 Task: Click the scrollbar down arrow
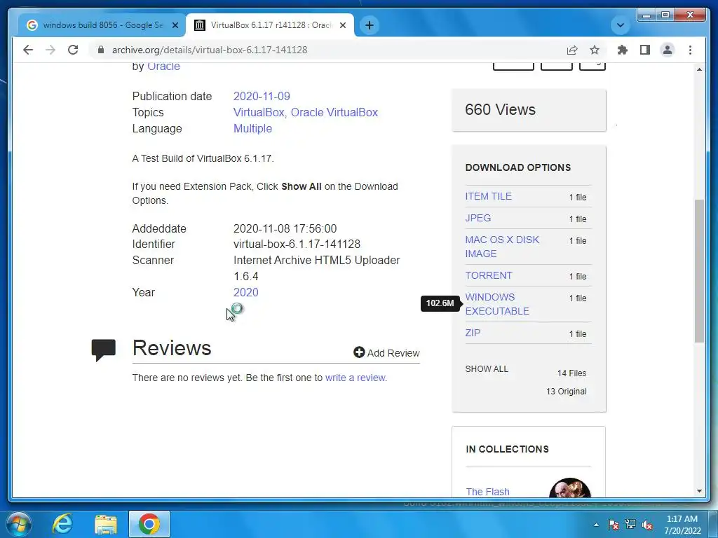coord(699,491)
